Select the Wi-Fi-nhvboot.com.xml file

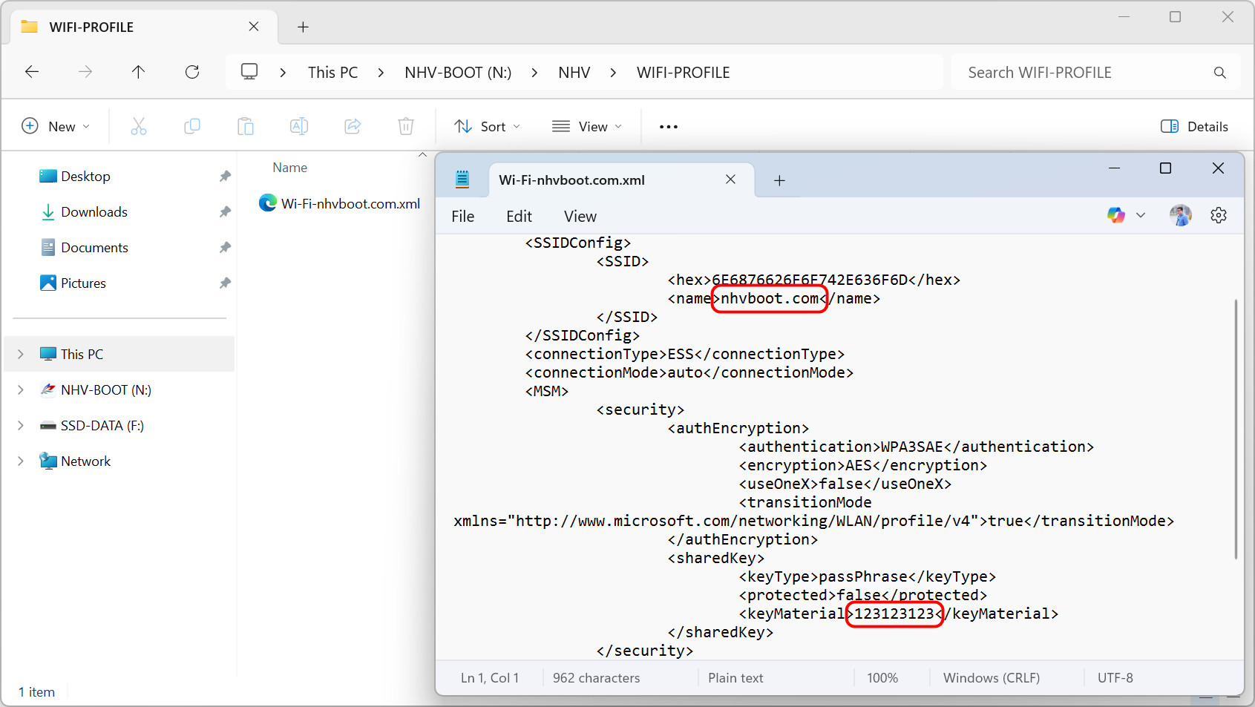click(x=350, y=204)
